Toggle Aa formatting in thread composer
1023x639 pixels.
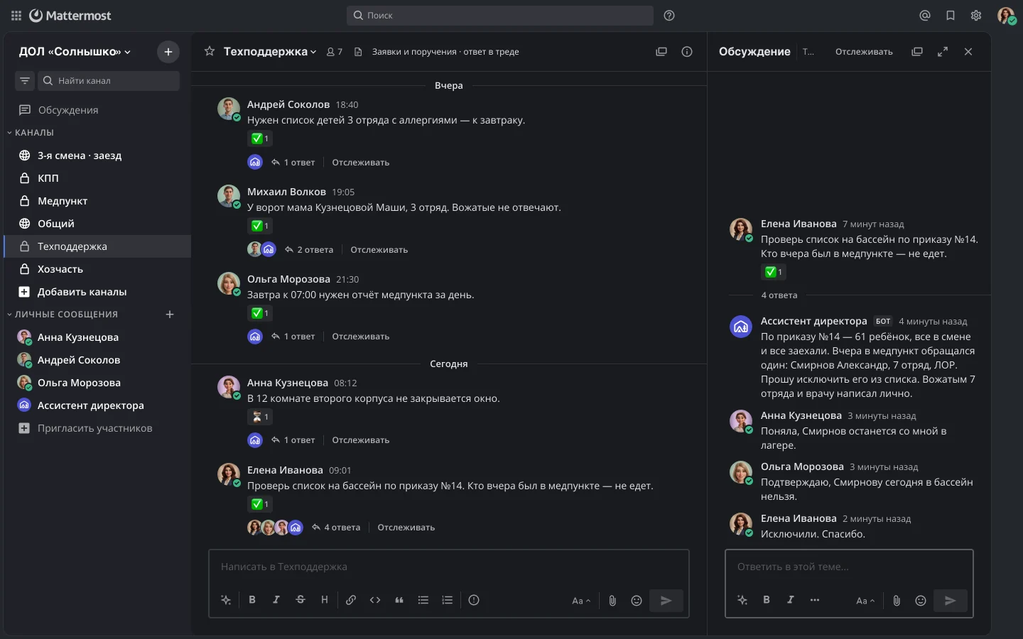tap(865, 601)
